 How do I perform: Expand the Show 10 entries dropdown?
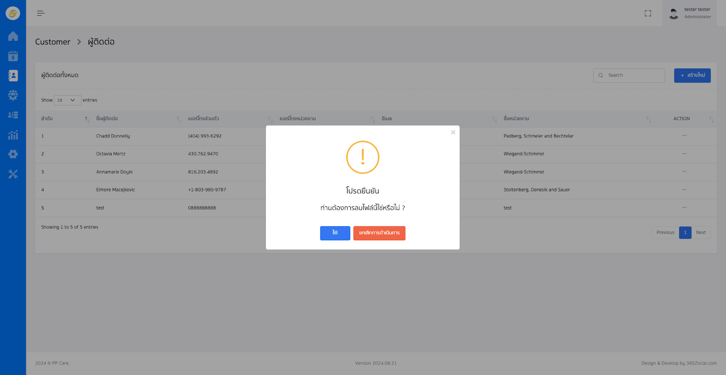(67, 100)
